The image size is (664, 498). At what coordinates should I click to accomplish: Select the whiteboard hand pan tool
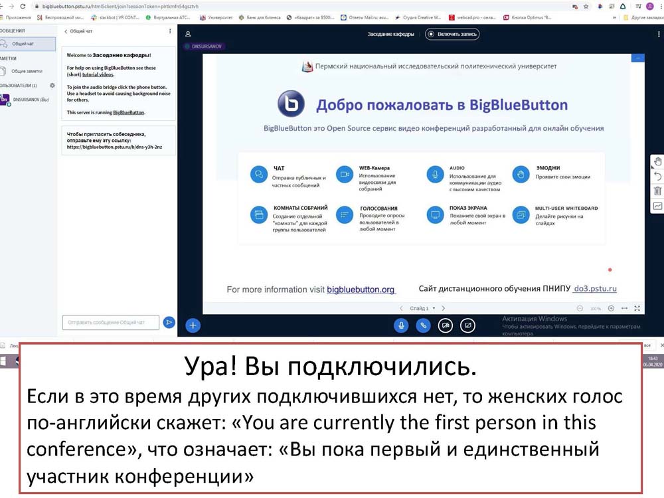click(657, 161)
